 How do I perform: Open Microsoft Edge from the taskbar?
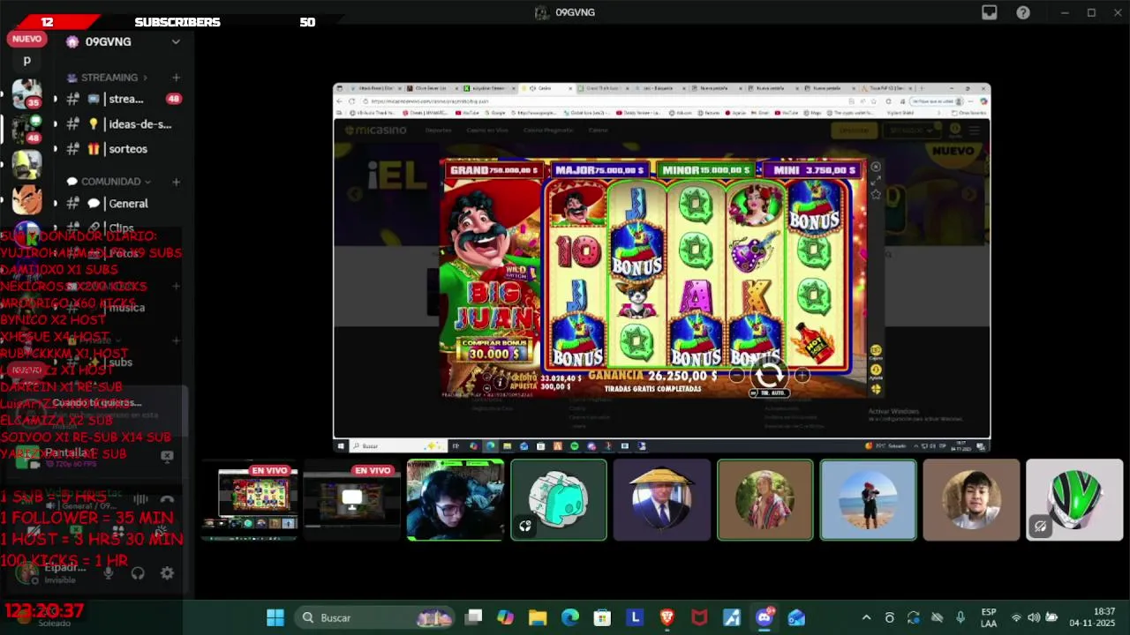click(569, 617)
